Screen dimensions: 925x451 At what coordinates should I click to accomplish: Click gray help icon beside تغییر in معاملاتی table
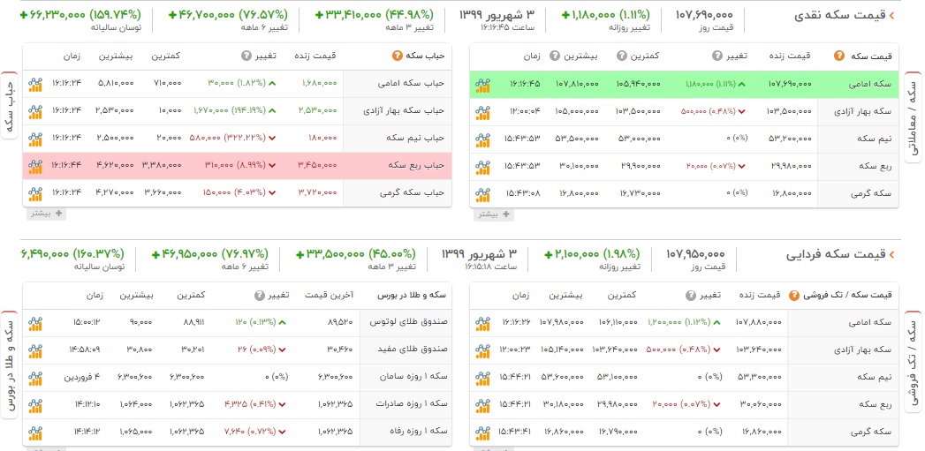coord(716,56)
